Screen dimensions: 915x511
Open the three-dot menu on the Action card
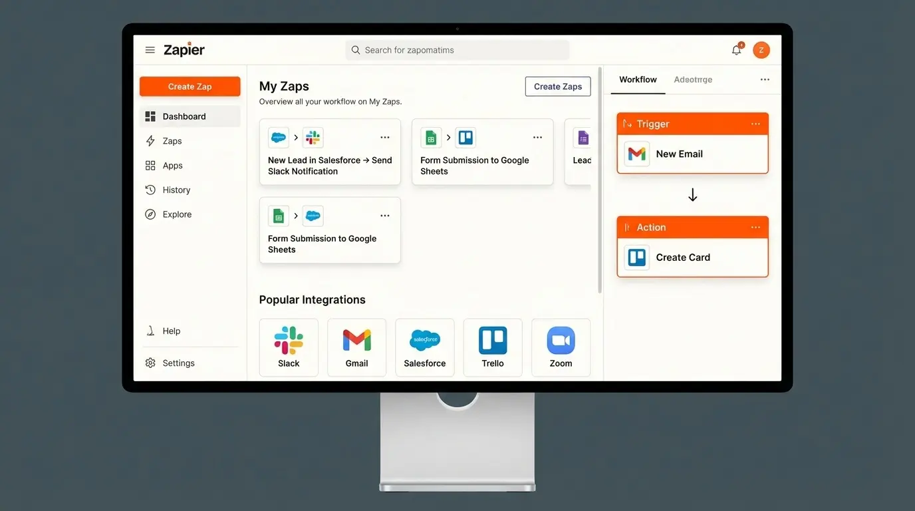[x=755, y=227]
